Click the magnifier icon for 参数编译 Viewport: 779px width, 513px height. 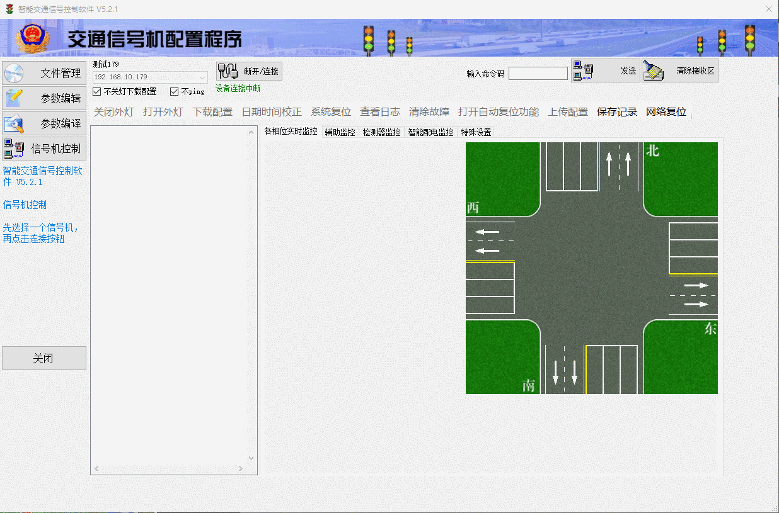13,123
